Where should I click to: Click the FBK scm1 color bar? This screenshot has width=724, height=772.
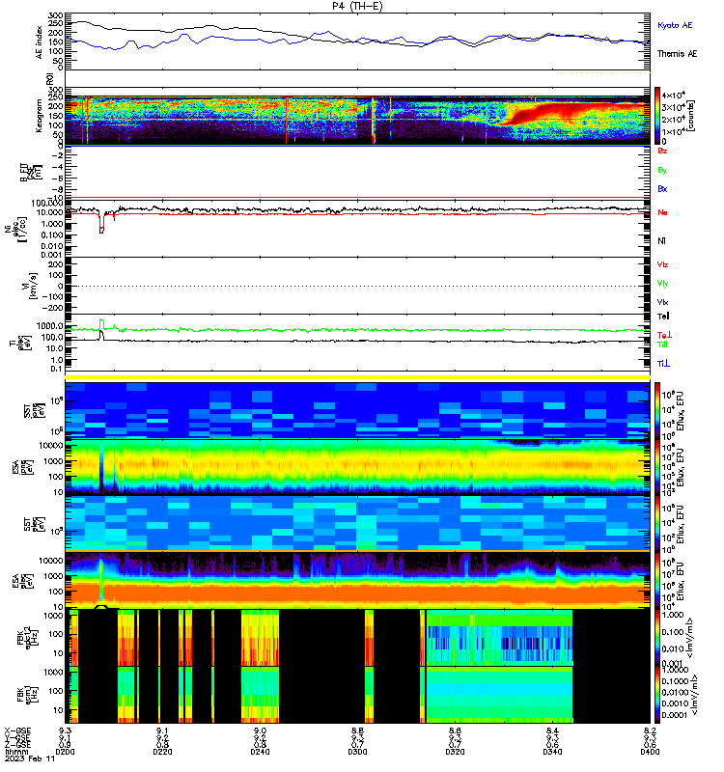(x=657, y=695)
